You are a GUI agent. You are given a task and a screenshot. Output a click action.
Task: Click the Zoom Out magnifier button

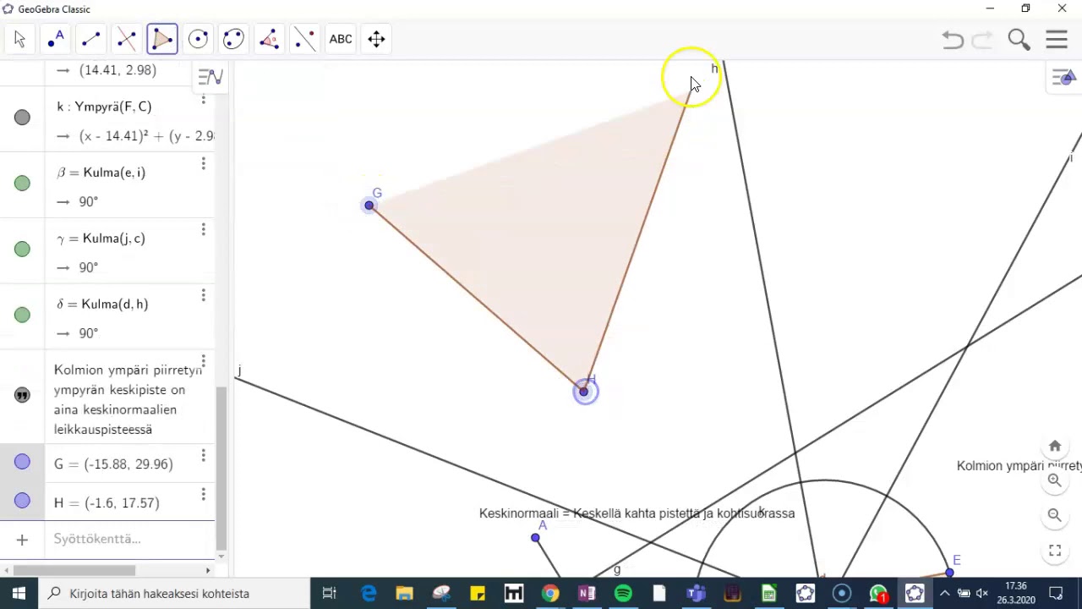coord(1055,515)
